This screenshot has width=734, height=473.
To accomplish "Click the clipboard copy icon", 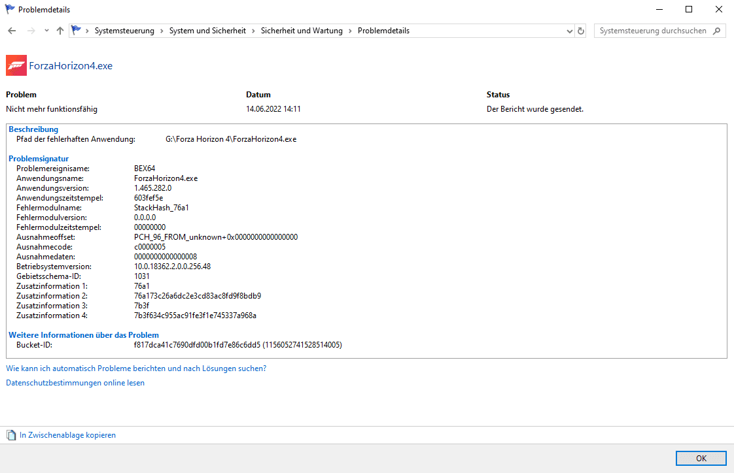I will 11,435.
